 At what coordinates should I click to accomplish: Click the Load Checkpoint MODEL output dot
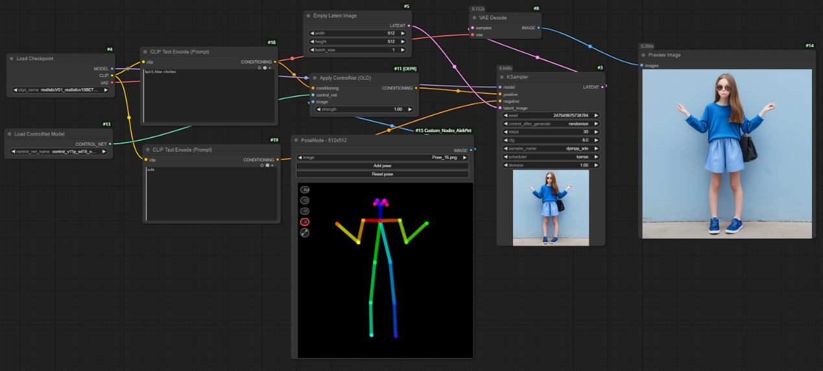[x=112, y=68]
